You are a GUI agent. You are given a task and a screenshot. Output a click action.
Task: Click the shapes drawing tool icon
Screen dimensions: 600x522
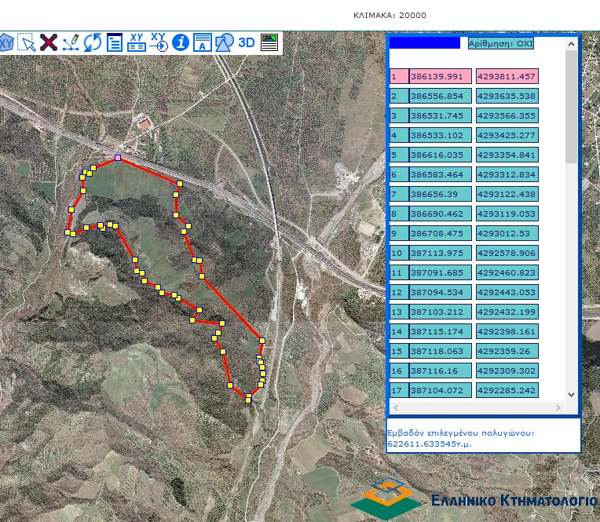point(225,42)
